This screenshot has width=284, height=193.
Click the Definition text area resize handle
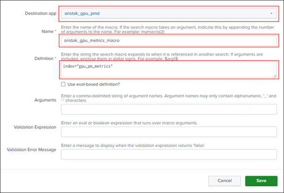coord(275,75)
